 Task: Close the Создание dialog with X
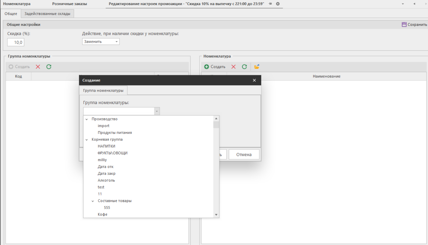pos(254,80)
